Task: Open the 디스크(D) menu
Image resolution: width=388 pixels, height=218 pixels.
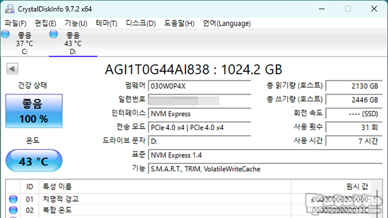Action: 141,24
